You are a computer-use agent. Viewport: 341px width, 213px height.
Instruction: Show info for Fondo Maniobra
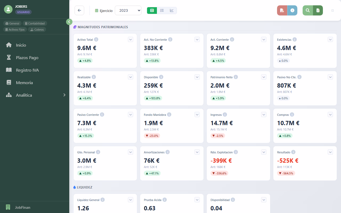coord(169,114)
